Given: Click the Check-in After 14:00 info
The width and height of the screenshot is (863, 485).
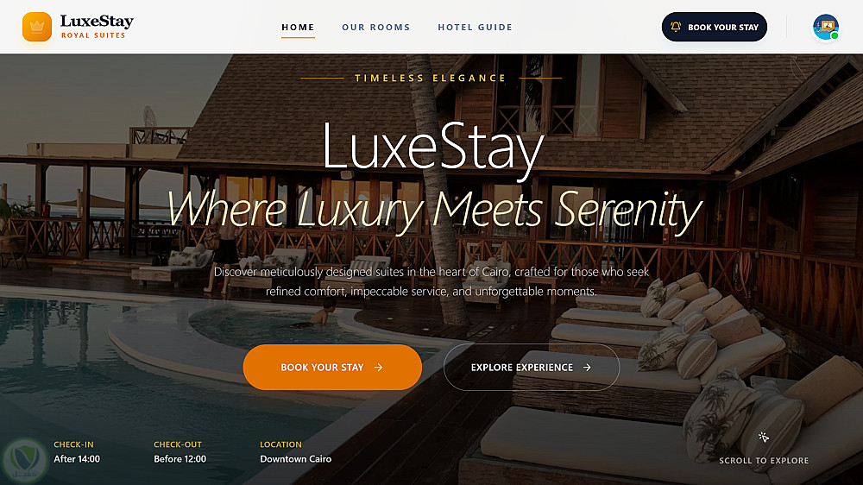Looking at the screenshot, I should pyautogui.click(x=77, y=452).
